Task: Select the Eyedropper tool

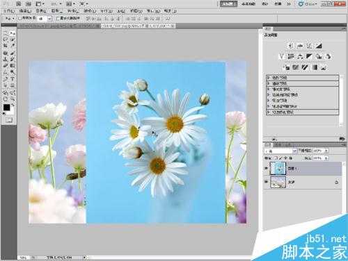Action: [x=13, y=46]
